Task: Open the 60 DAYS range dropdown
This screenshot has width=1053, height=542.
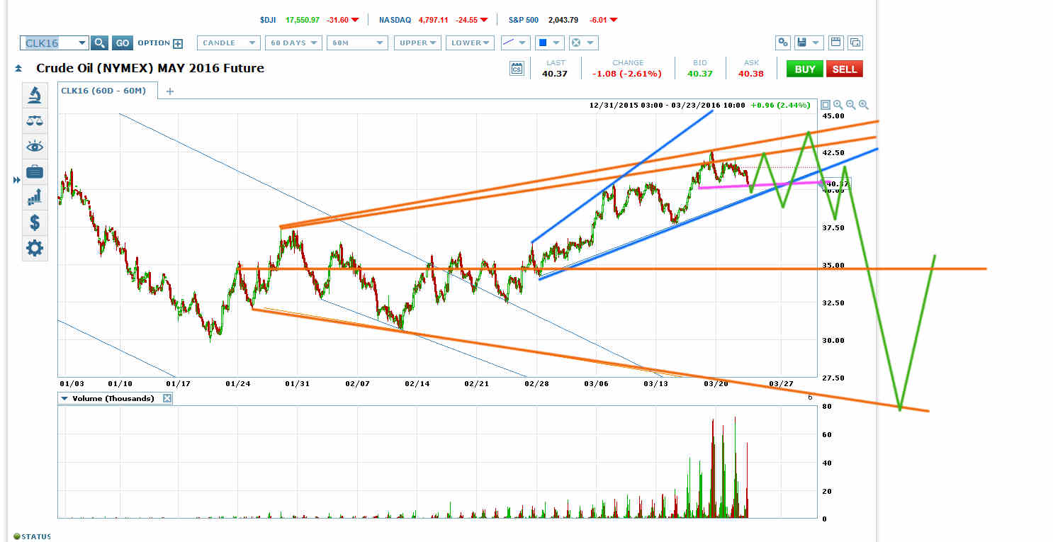Action: (x=293, y=43)
